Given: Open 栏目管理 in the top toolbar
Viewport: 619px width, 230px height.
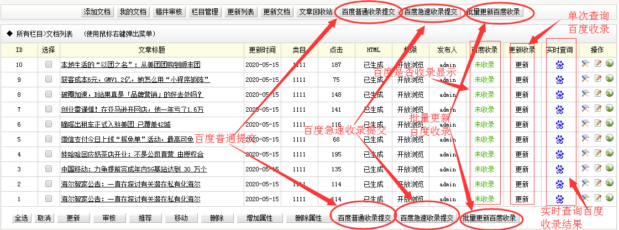Looking at the screenshot, I should tap(205, 12).
